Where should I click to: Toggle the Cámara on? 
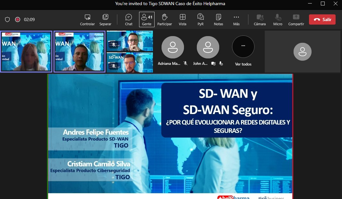[260, 20]
